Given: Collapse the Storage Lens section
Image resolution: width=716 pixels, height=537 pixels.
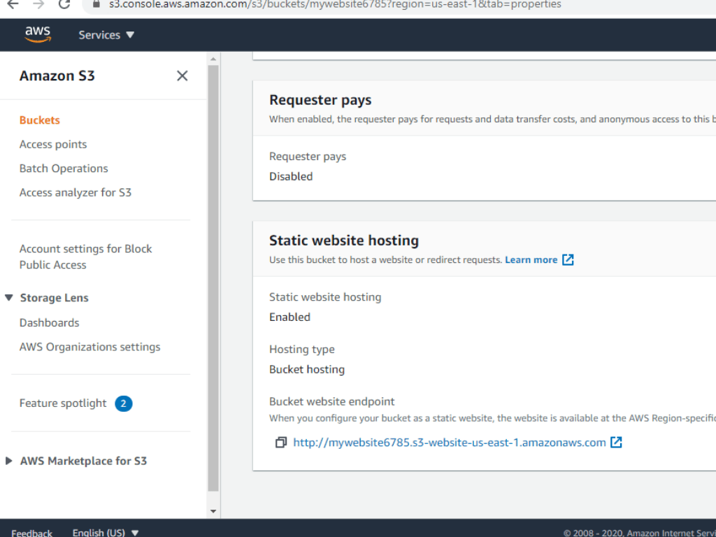Looking at the screenshot, I should click(x=9, y=297).
